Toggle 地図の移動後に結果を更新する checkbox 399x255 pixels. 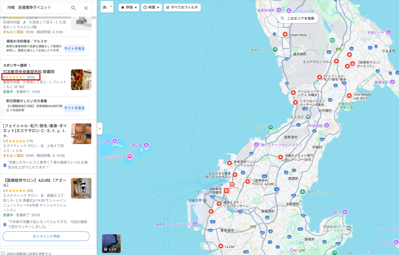click(3, 253)
